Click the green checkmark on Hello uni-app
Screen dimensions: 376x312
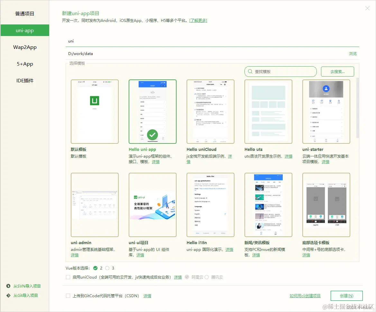click(152, 135)
